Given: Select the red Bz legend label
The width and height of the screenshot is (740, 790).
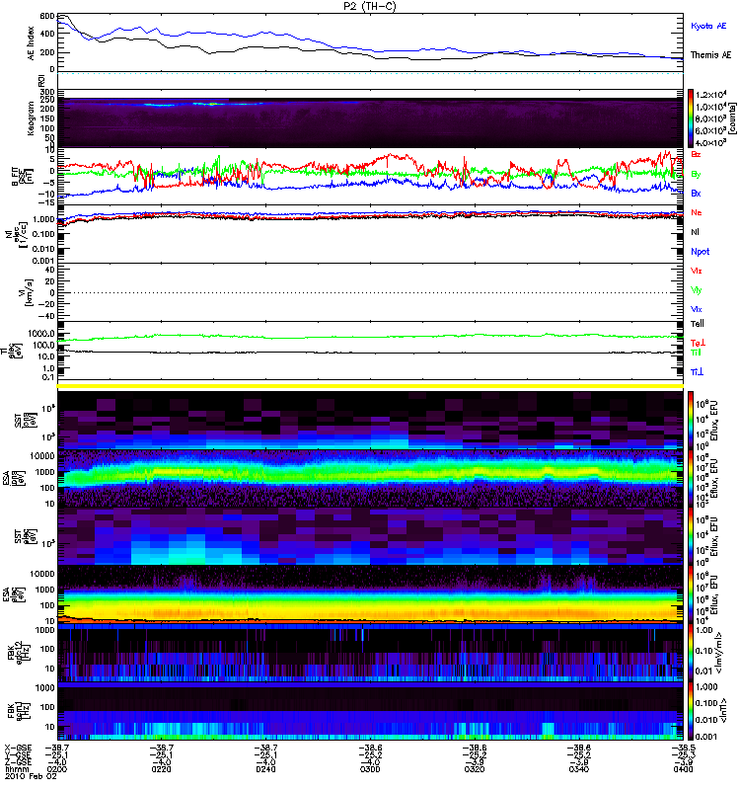Looking at the screenshot, I should 696,154.
